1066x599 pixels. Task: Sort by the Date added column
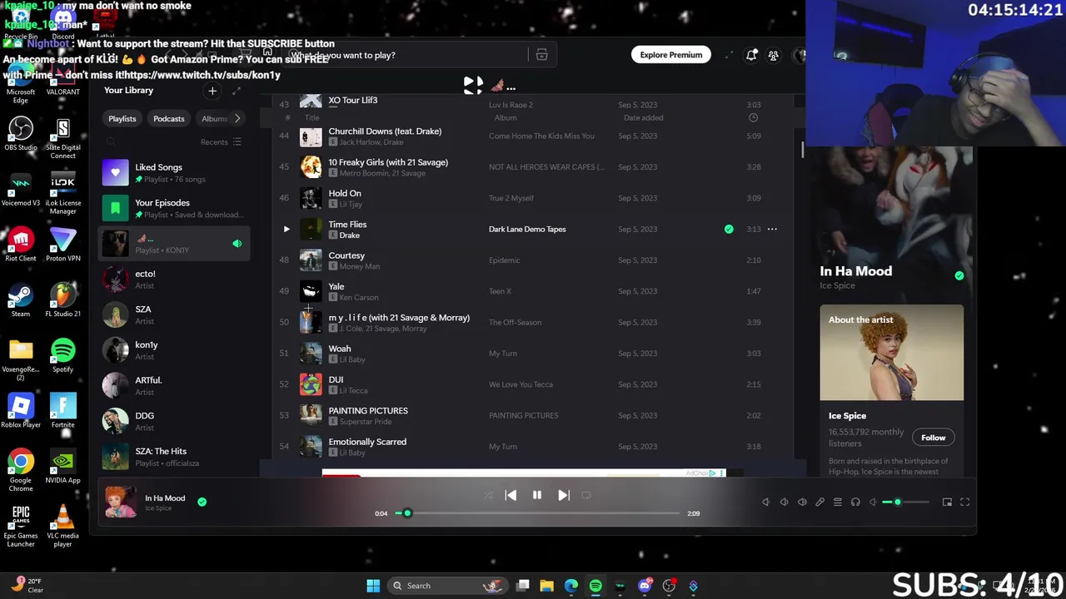point(643,118)
